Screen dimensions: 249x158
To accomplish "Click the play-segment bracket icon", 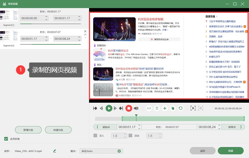I will pyautogui.click(x=193, y=108).
